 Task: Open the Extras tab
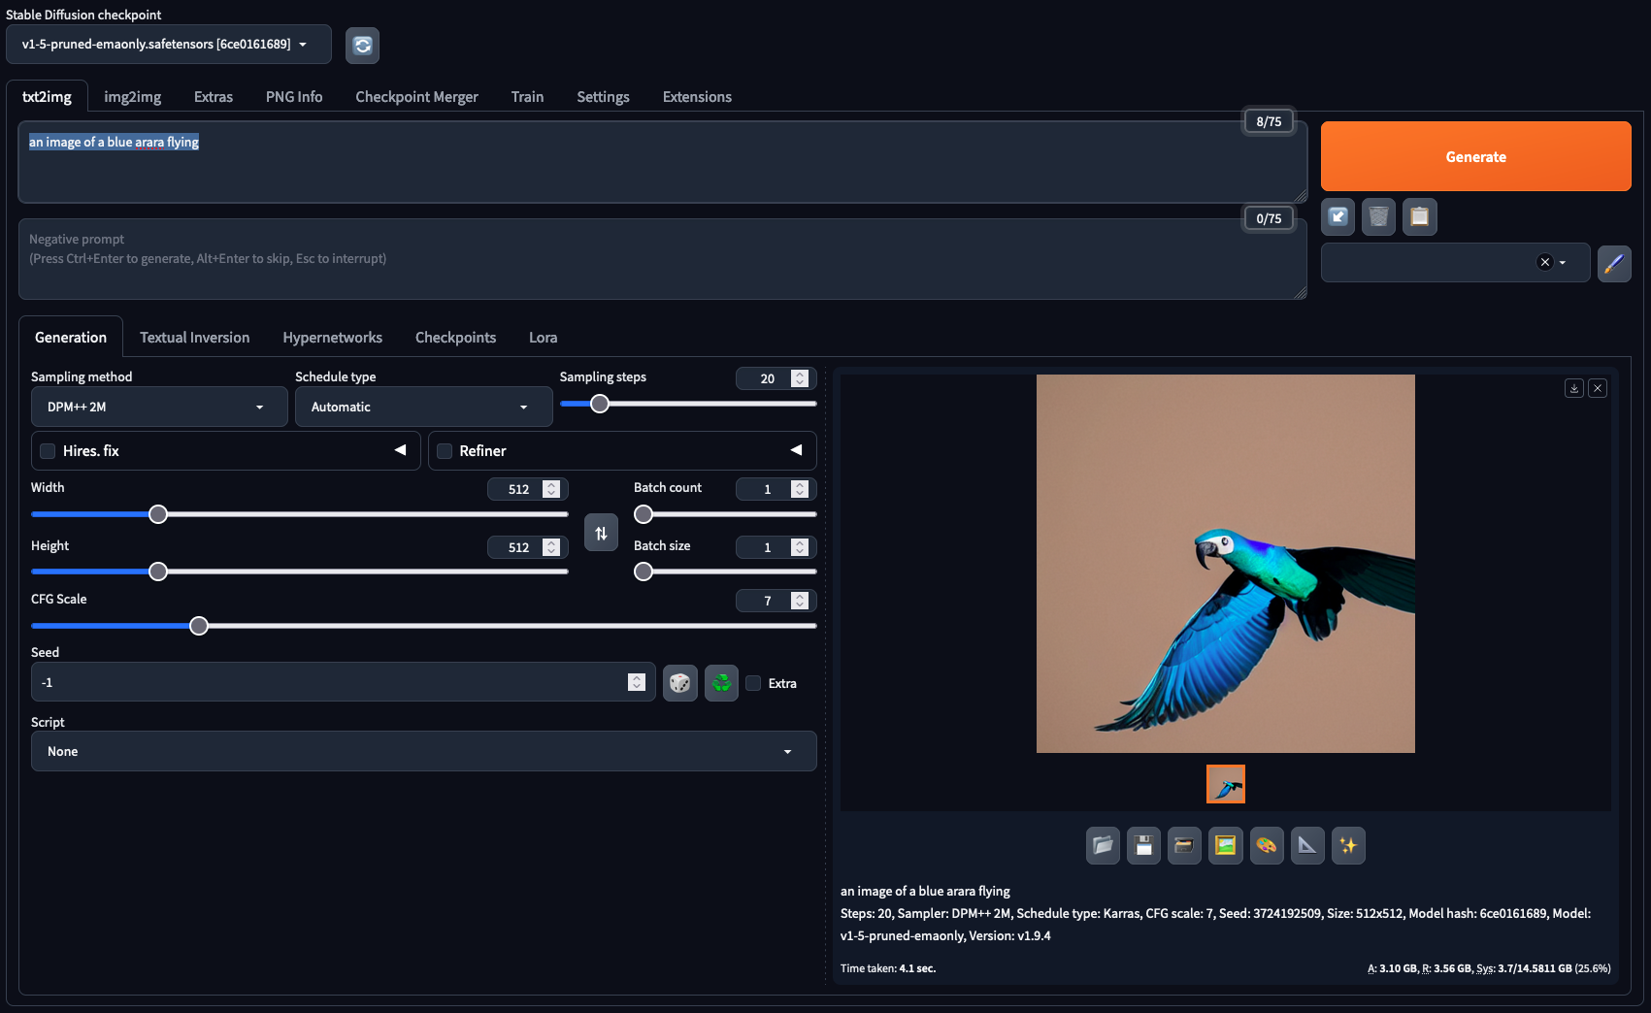[x=214, y=97]
